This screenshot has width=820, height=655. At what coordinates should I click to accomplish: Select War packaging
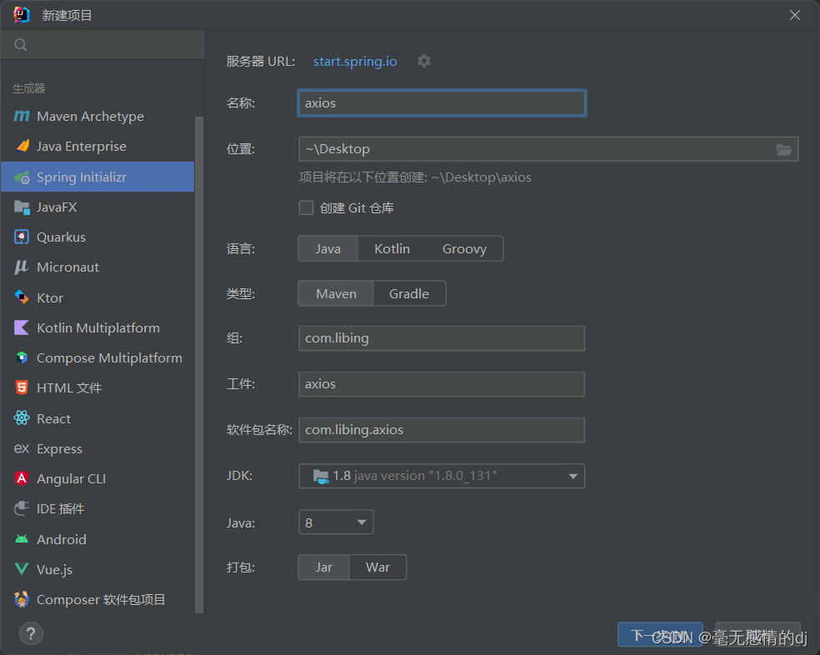pyautogui.click(x=377, y=567)
